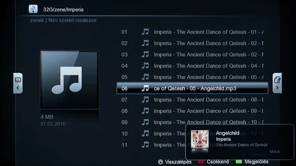Image resolution: width=296 pixels, height=166 pixels.
Task: Click the Visszalépés back icon
Action: click(161, 162)
